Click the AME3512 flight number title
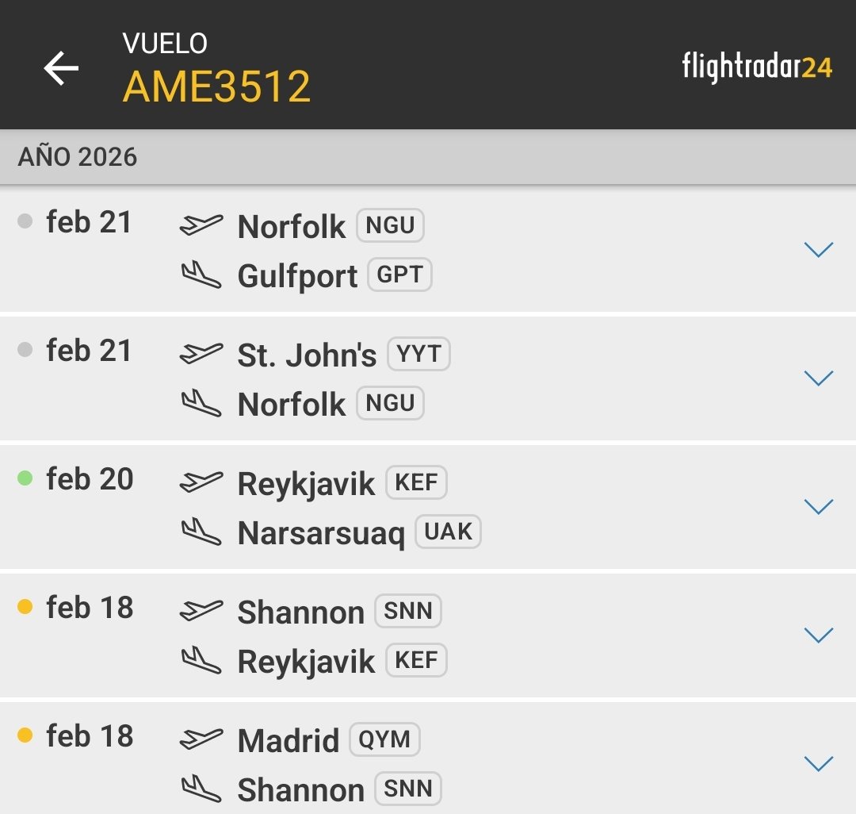856x814 pixels. pyautogui.click(x=216, y=86)
